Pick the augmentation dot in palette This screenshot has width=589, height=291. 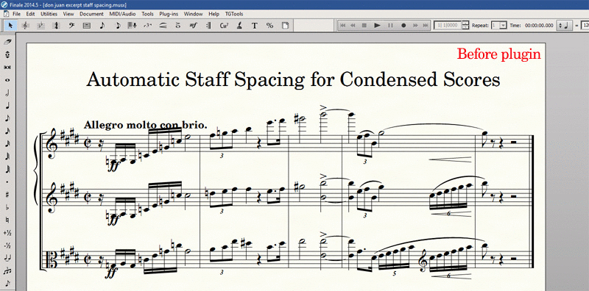[7, 182]
